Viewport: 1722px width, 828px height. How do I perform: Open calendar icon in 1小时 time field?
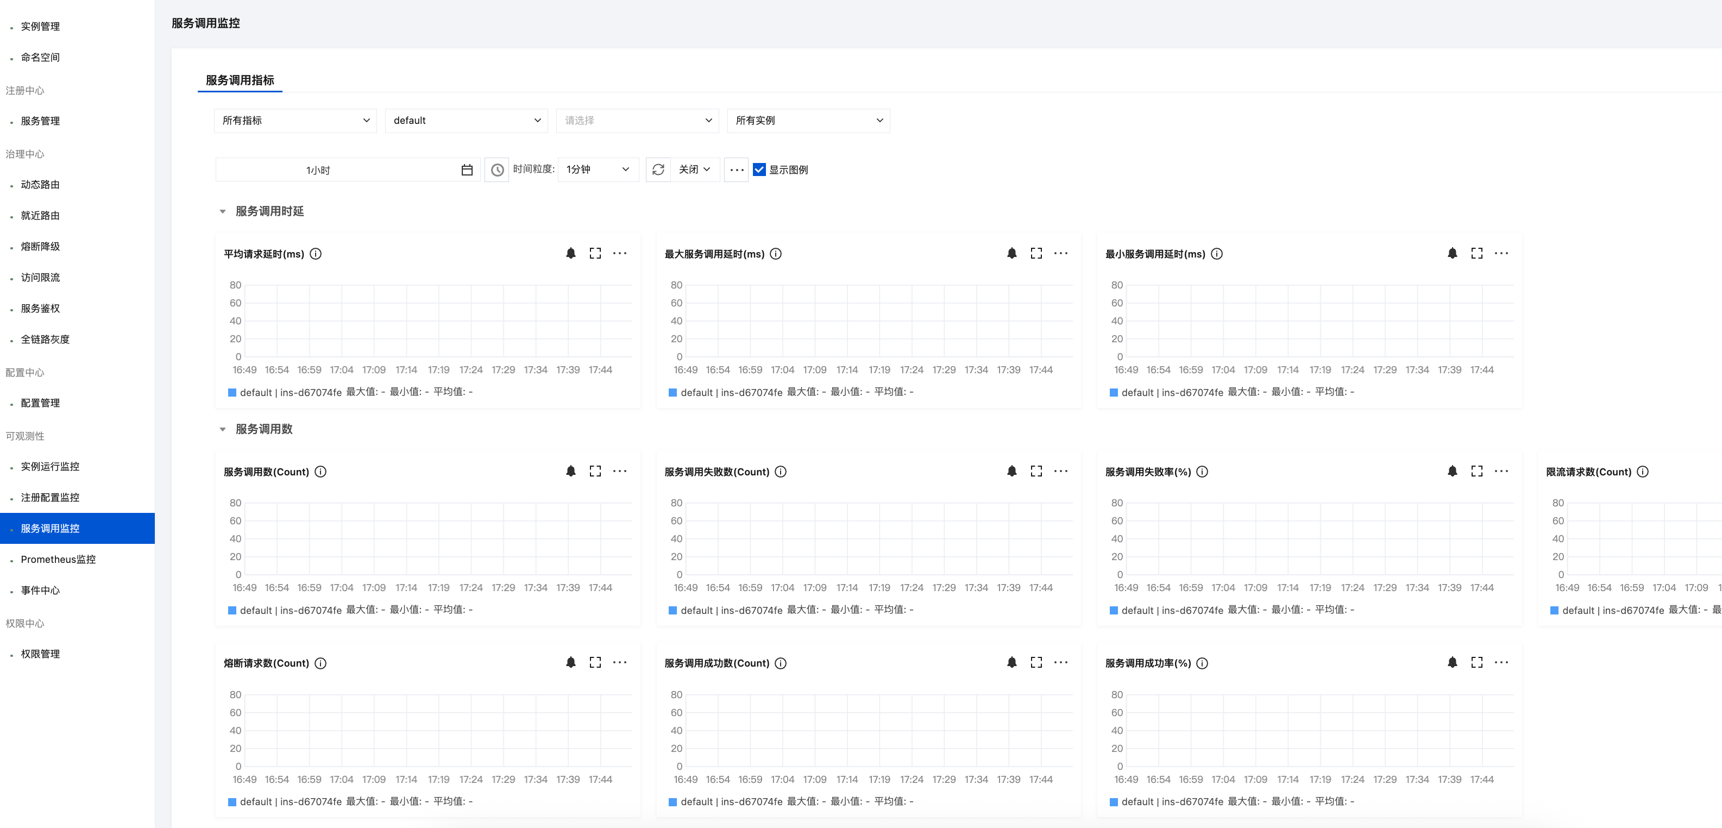[467, 170]
